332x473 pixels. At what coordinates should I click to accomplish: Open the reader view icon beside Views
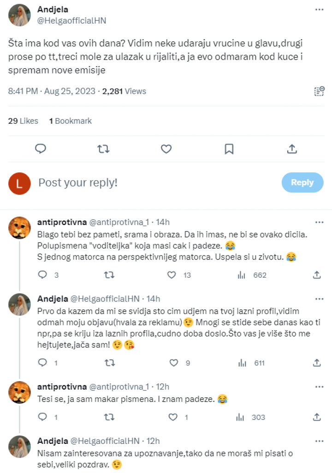pyautogui.click(x=319, y=91)
